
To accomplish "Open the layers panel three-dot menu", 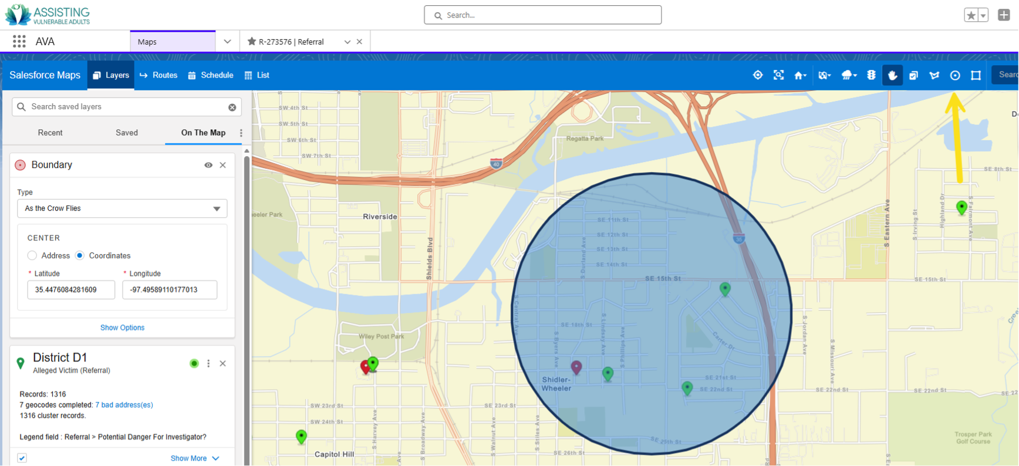I will pyautogui.click(x=241, y=133).
